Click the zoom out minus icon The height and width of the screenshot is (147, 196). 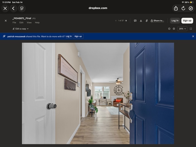[x=169, y=29]
